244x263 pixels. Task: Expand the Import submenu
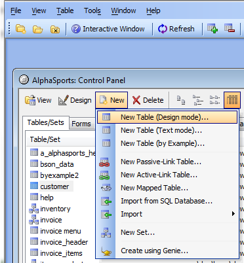point(167,214)
